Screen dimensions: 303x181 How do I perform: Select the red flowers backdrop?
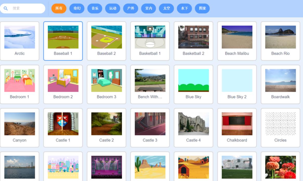280,166
